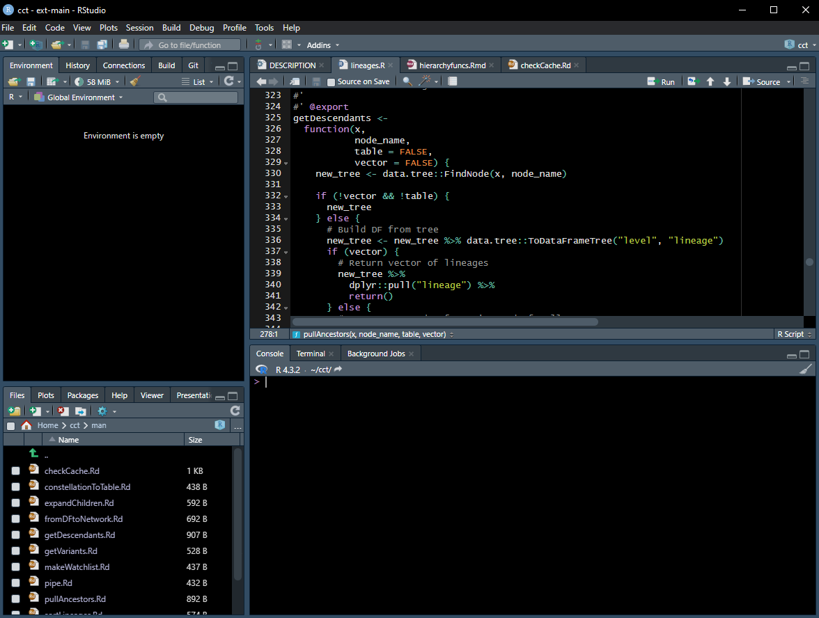Open the List view dropdown in Environment pane
The width and height of the screenshot is (819, 618).
198,82
